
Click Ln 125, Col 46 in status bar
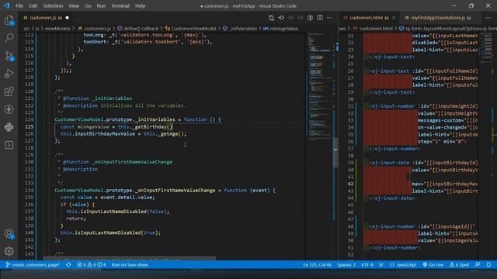pos(318,265)
